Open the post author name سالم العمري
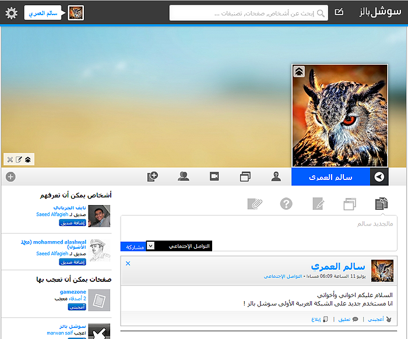The image size is (408, 339). tap(338, 266)
